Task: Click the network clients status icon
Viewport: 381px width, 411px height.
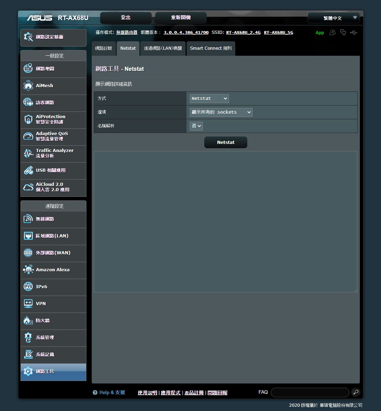Action: [x=343, y=32]
